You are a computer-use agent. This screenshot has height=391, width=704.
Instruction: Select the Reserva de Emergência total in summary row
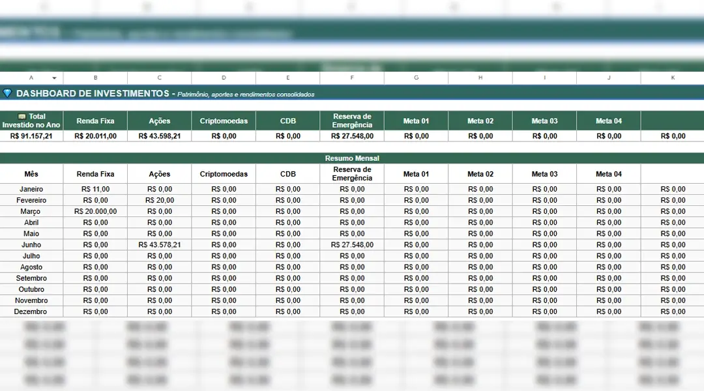[352, 136]
